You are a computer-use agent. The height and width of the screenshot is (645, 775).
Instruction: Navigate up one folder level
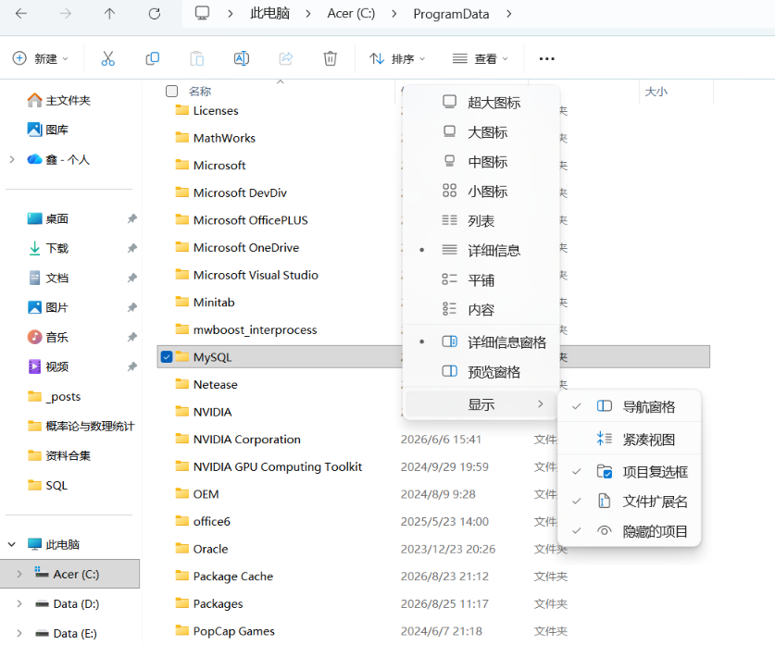(110, 13)
